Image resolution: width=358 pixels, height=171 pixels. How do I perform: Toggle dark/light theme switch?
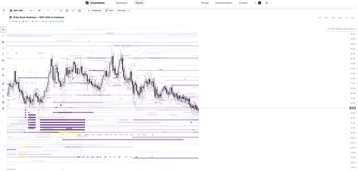pos(257,3)
